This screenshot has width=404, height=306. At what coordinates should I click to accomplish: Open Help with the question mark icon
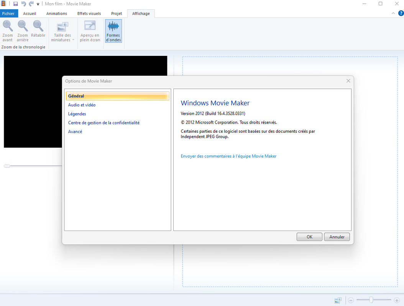[401, 13]
